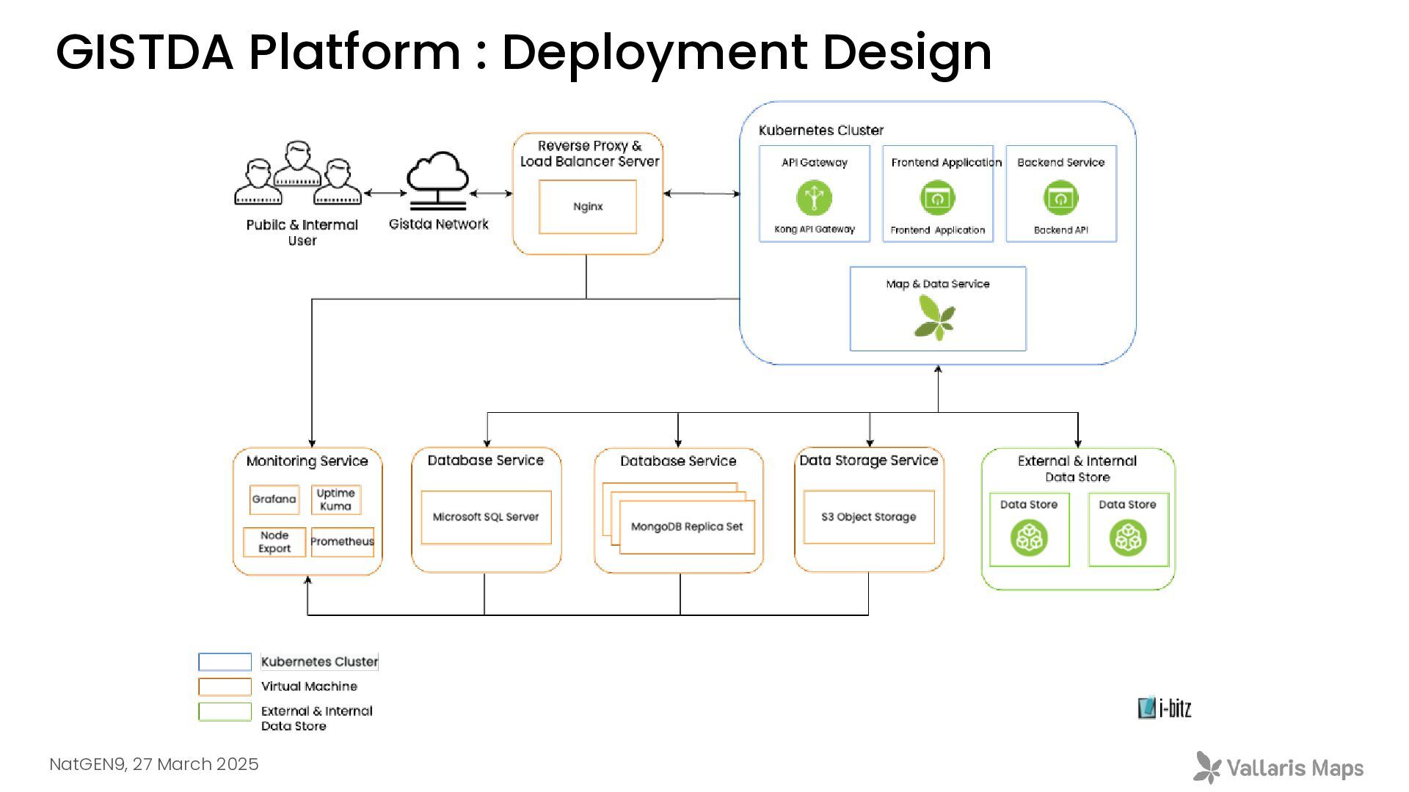Click the MongoDB Replica Set box
The width and height of the screenshot is (1409, 792).
[687, 527]
